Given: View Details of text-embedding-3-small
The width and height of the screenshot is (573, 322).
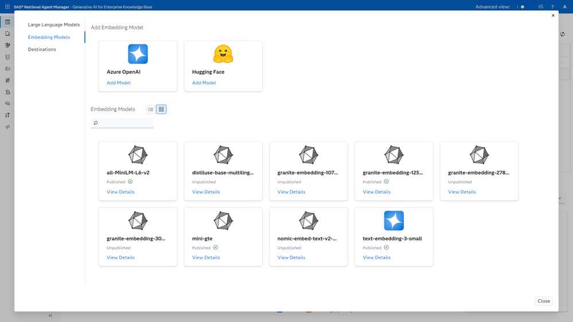Looking at the screenshot, I should 377,258.
